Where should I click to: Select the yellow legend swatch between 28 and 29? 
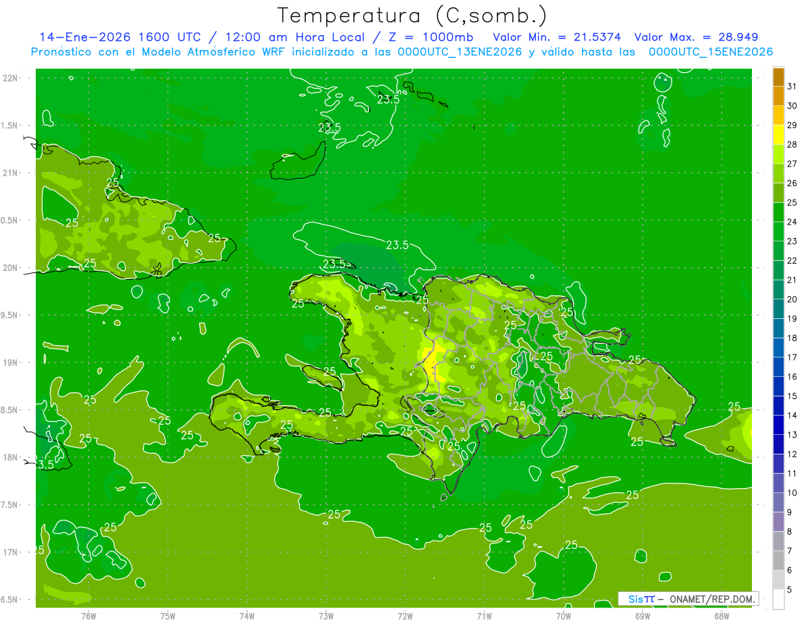pyautogui.click(x=778, y=135)
